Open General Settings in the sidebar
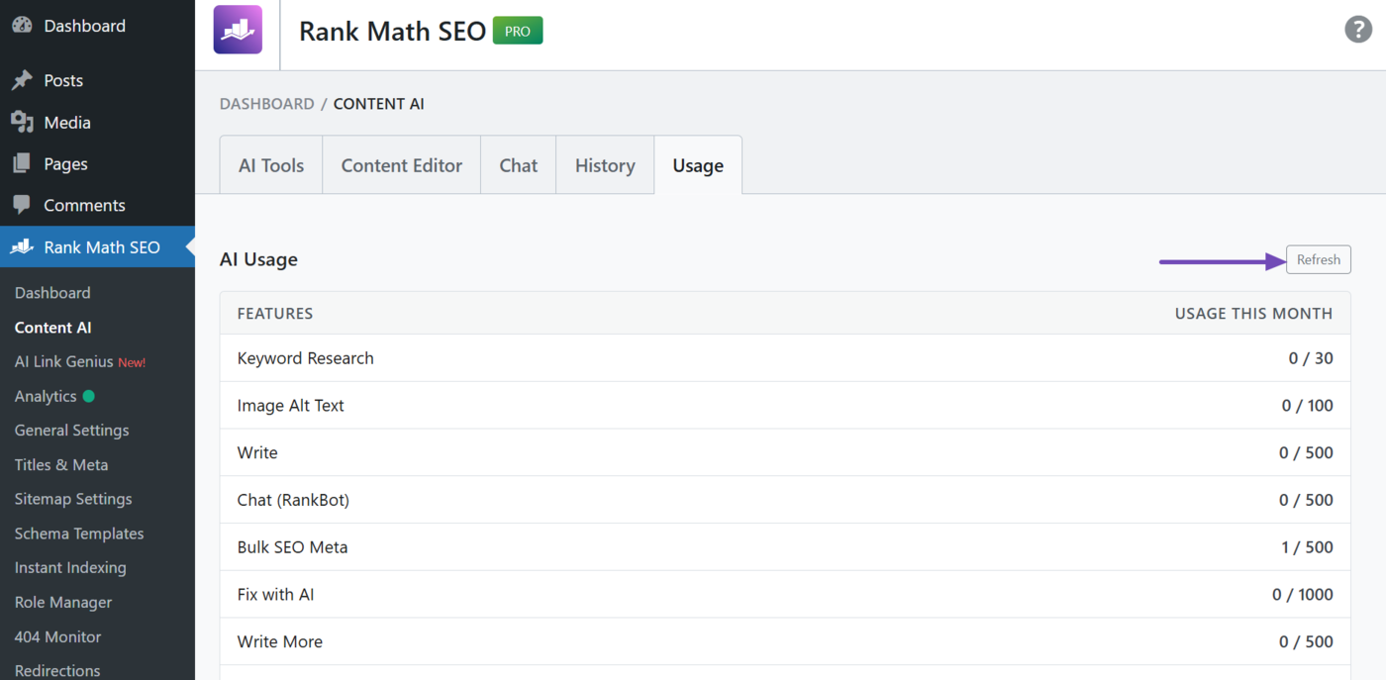1386x680 pixels. click(x=72, y=431)
